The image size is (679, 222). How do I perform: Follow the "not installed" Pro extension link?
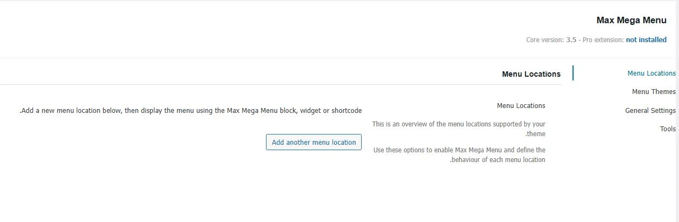tap(646, 40)
